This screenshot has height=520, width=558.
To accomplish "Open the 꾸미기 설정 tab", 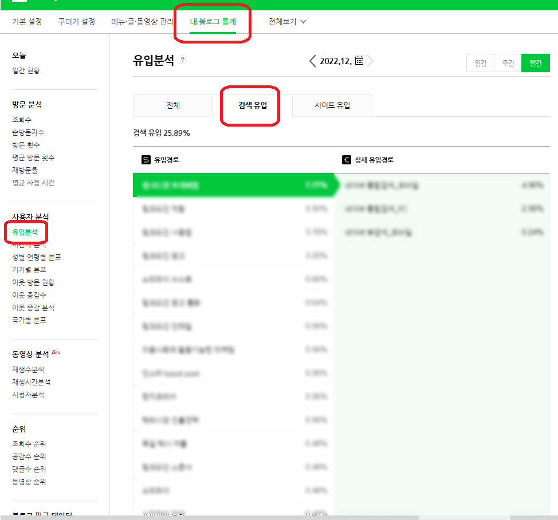I will 77,22.
